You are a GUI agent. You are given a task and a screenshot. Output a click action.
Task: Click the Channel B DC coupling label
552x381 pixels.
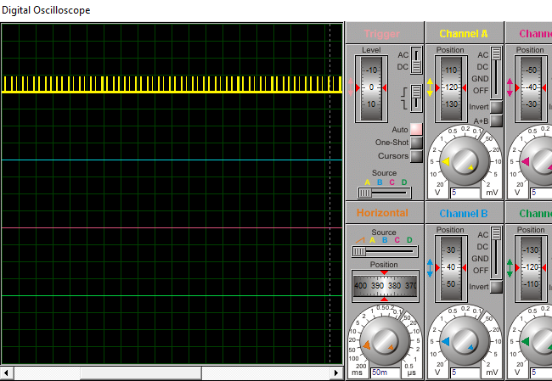[482, 247]
